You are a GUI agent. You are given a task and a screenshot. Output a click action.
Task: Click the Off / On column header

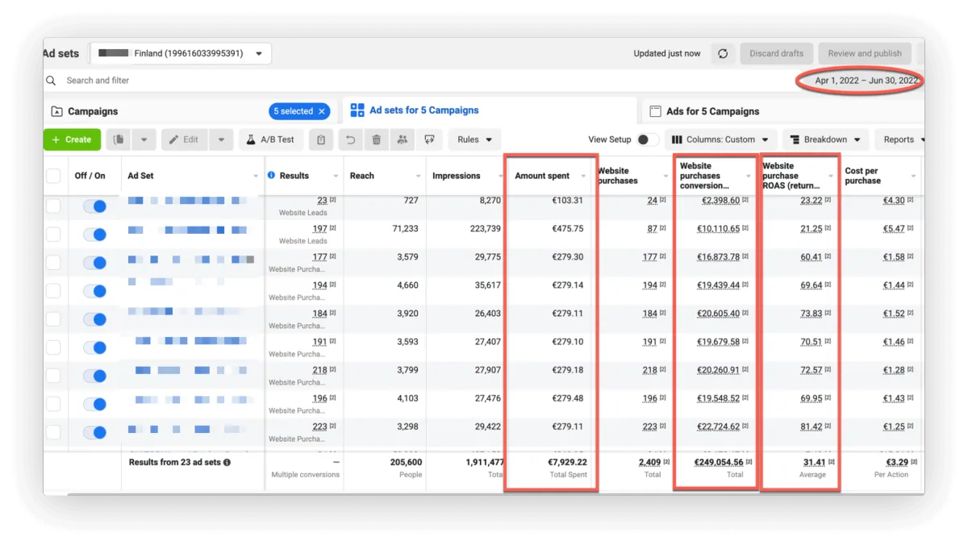(90, 176)
